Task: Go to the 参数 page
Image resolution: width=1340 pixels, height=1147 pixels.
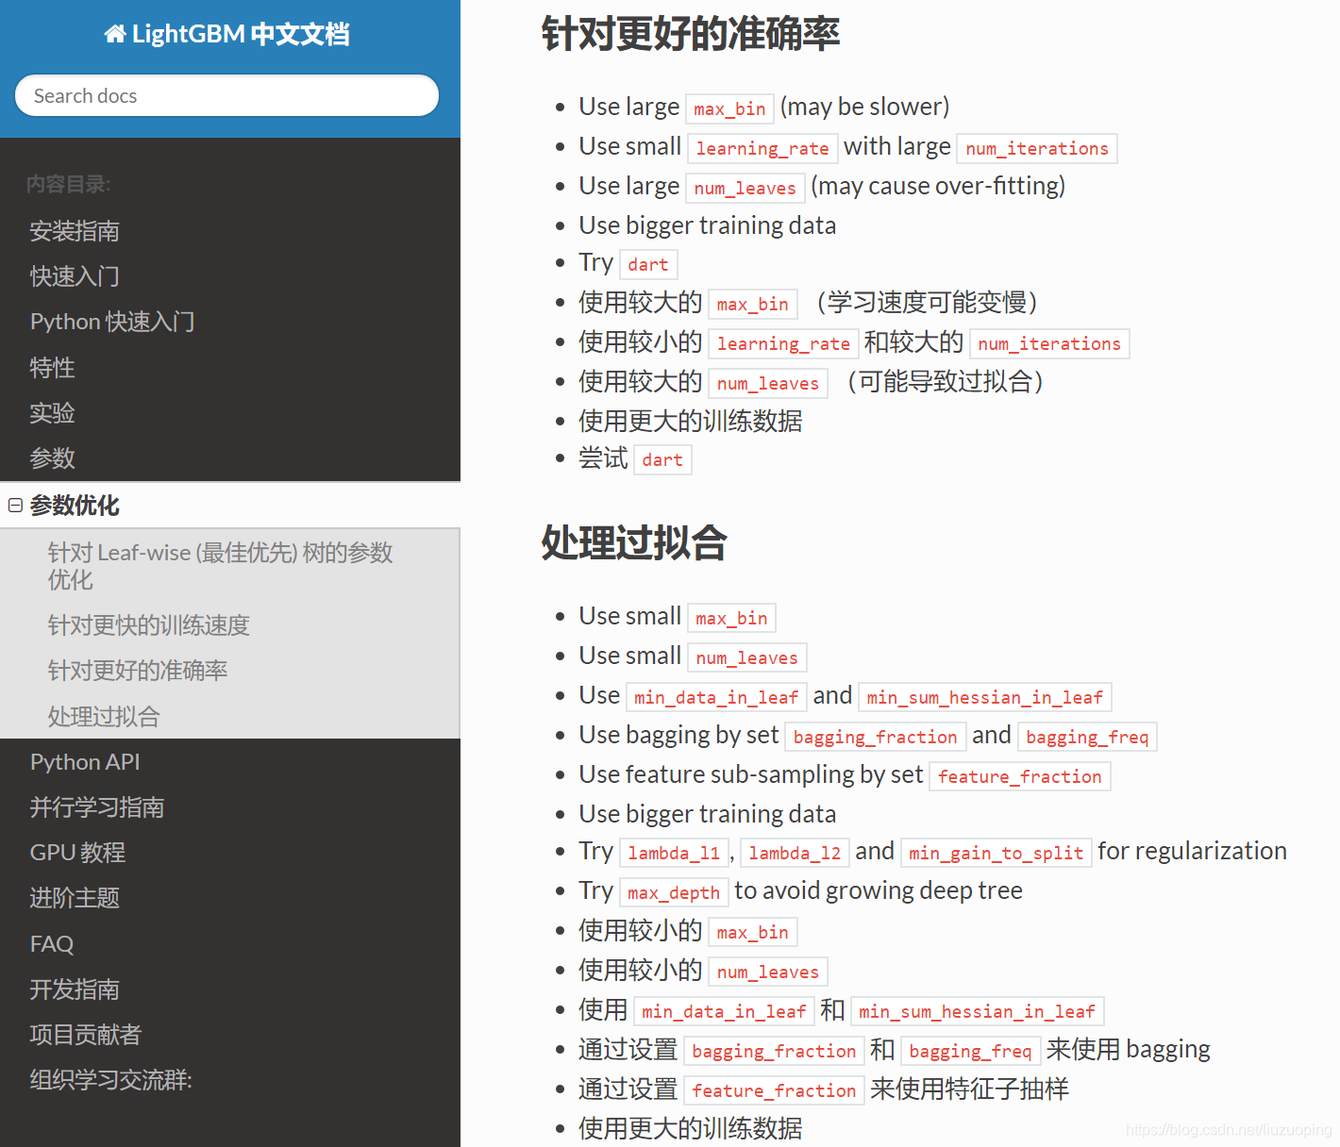Action: pyautogui.click(x=52, y=458)
